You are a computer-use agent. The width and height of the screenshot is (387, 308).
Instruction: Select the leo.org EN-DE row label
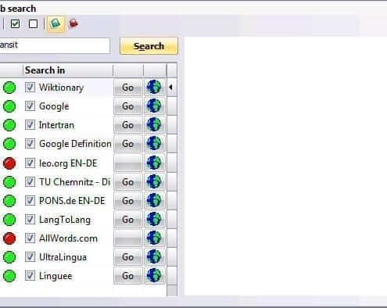pyautogui.click(x=68, y=163)
